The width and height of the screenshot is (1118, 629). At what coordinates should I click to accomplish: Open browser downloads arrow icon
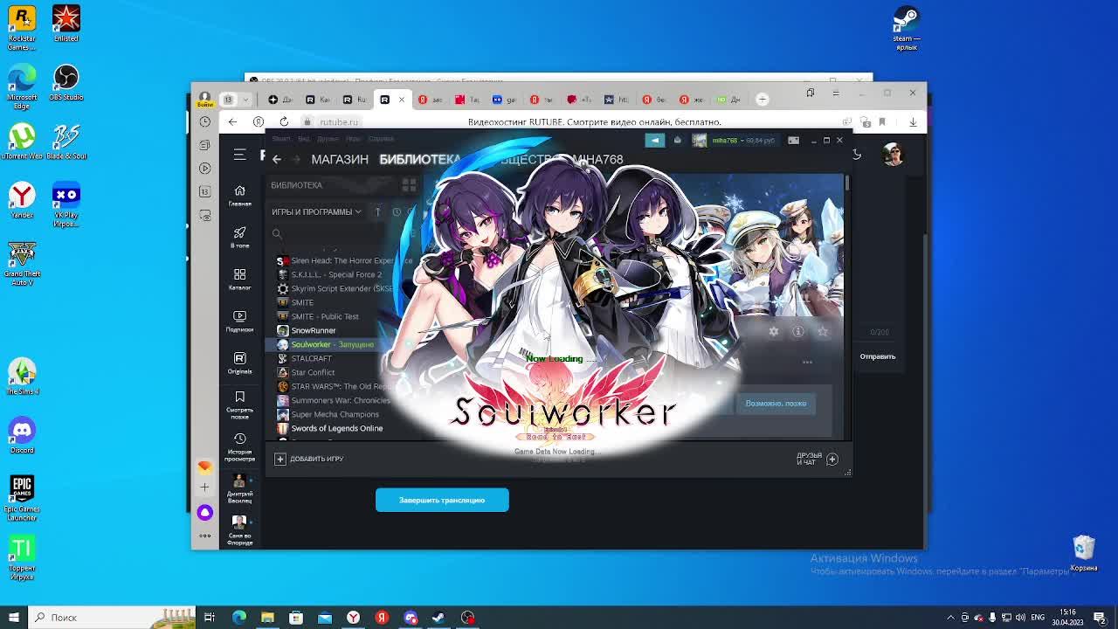pos(913,121)
